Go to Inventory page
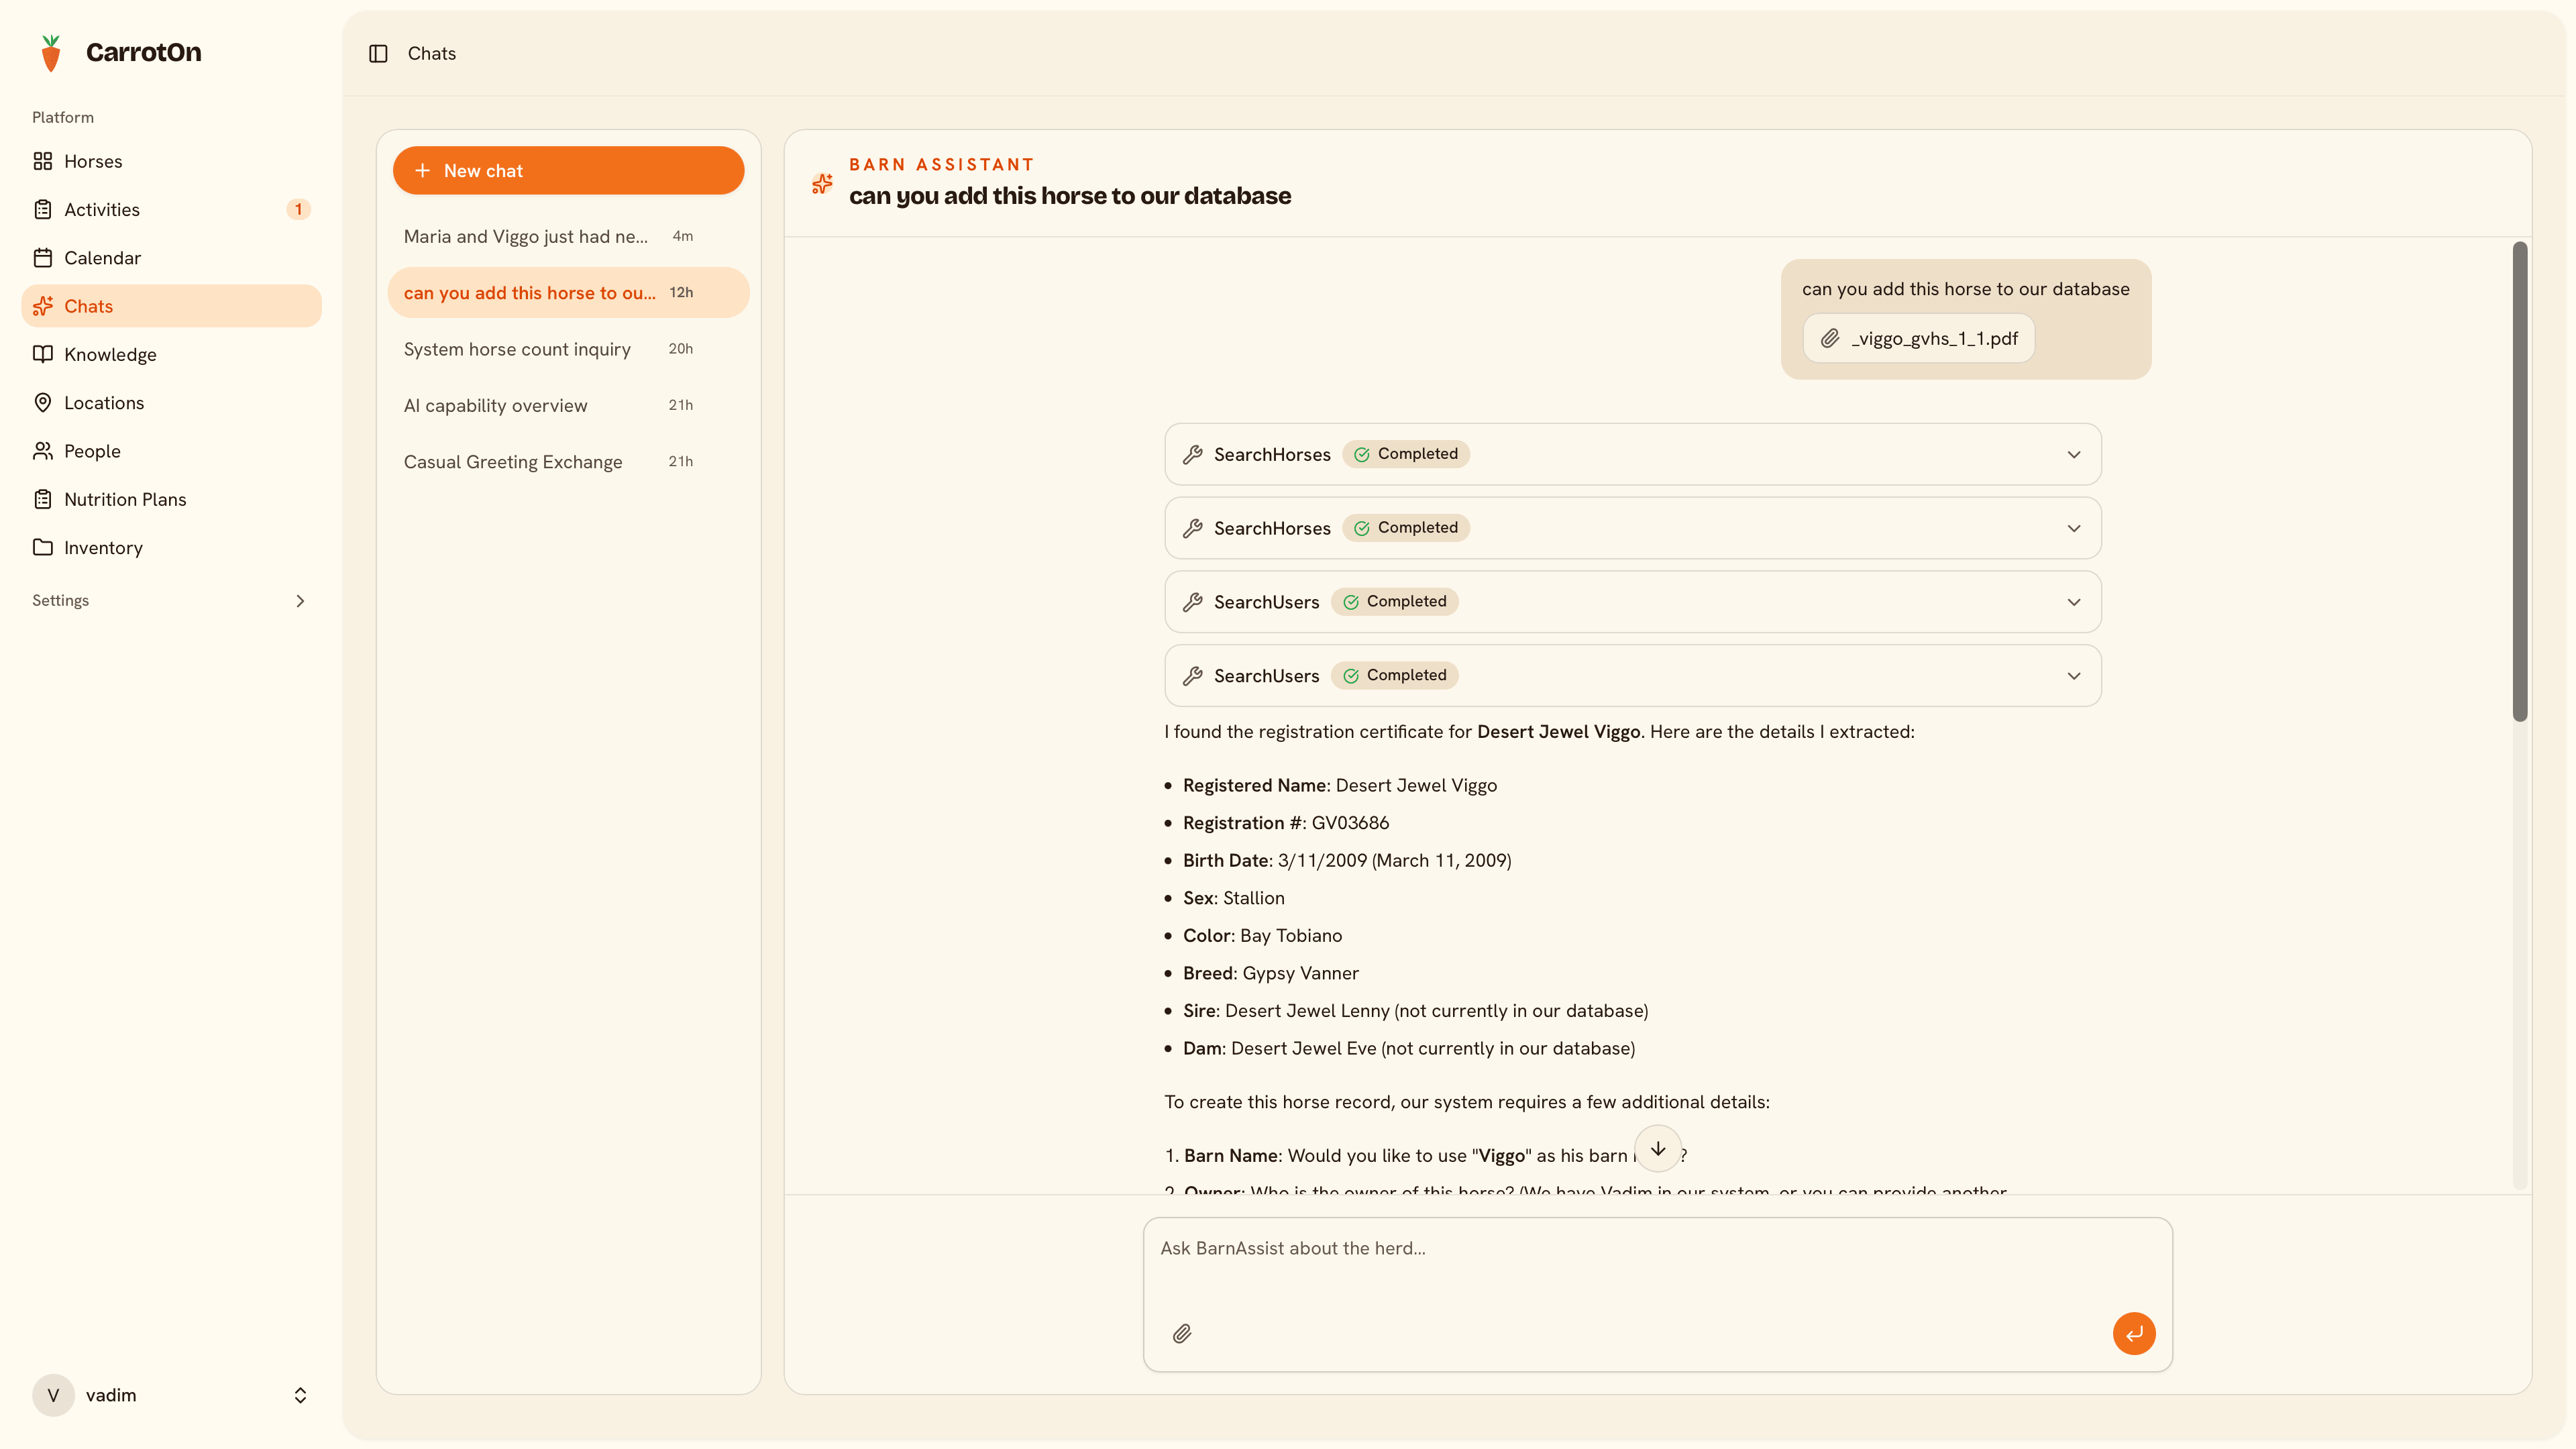The height and width of the screenshot is (1449, 2576). (x=171, y=547)
